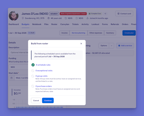Screen dimensions: 144x116
Task: Toggle the 0 exceptional visits disabled circle
Action: tap(33, 71)
